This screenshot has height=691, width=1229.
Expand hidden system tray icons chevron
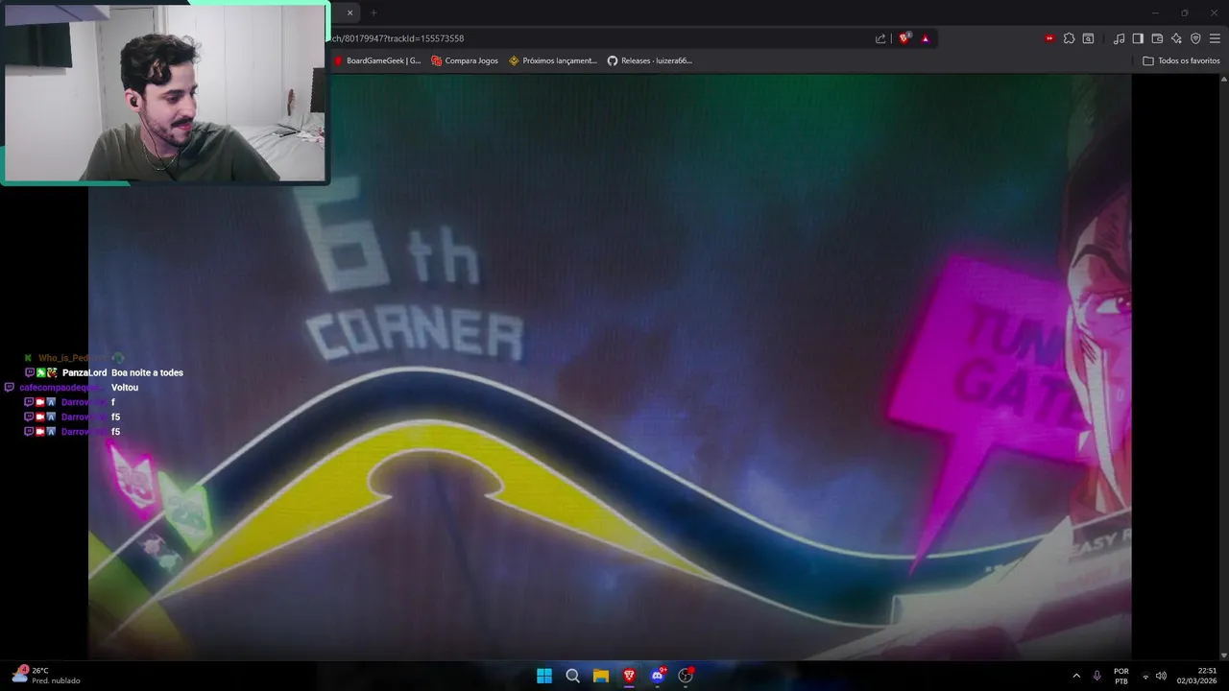point(1076,676)
